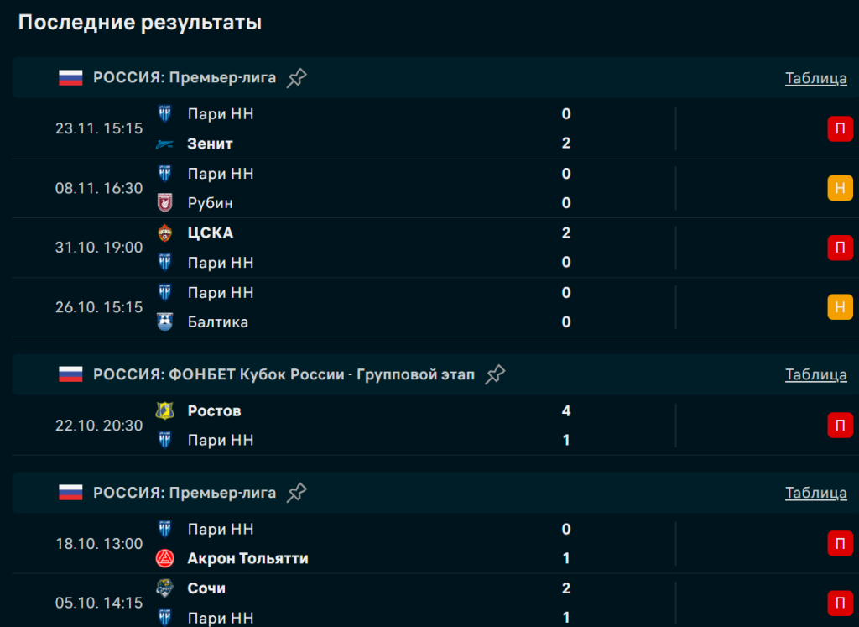Pin the first Премьер-лига league header
Screen dimensions: 859x627
coord(297,78)
